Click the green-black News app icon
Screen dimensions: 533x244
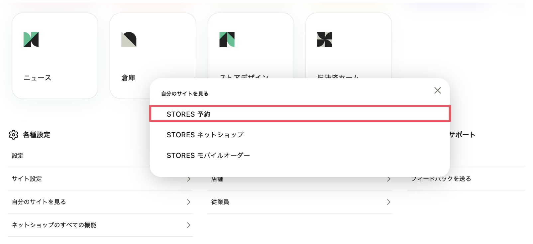(31, 40)
